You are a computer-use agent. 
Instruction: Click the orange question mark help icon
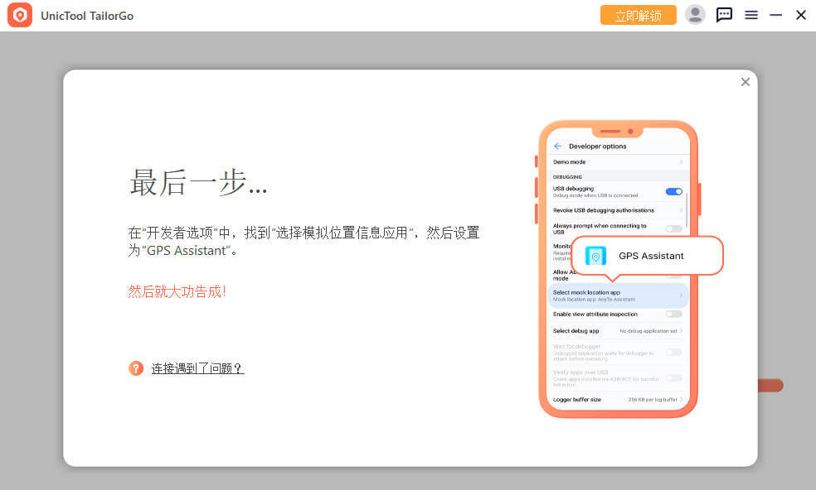[136, 368]
